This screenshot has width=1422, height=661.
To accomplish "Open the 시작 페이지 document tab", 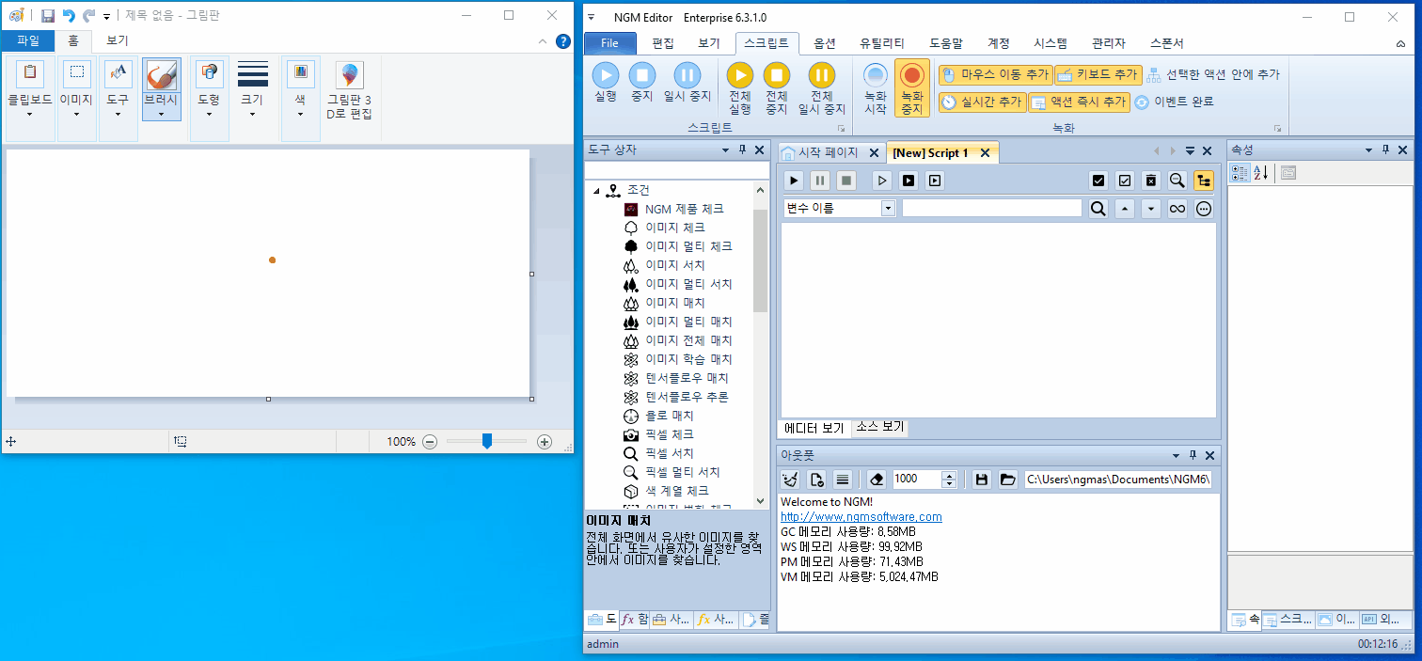I will [828, 152].
